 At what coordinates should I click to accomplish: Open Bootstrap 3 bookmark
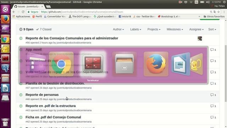click(169, 17)
